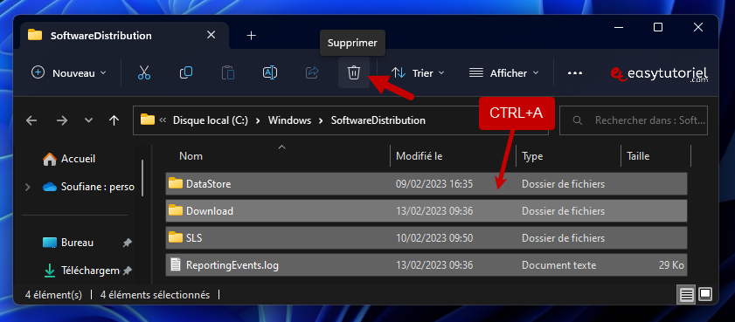Unpin Bureau using its pin icon
Screen dimensions: 735x322
tap(127, 243)
